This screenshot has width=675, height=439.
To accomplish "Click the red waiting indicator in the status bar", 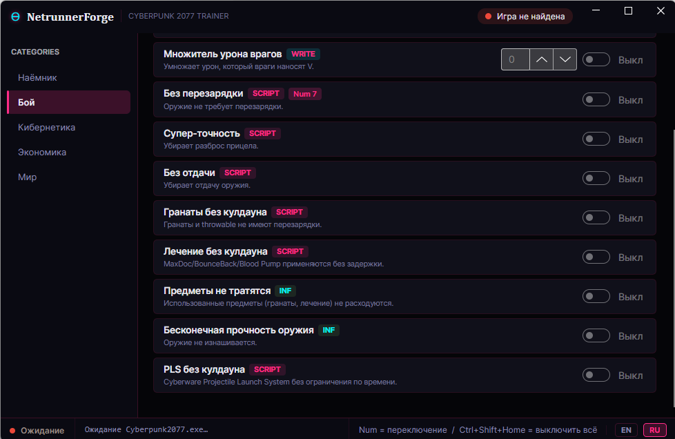I will pyautogui.click(x=12, y=431).
